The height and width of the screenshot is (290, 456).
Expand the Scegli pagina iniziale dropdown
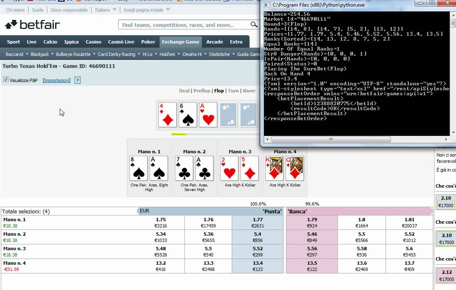[x=147, y=10]
